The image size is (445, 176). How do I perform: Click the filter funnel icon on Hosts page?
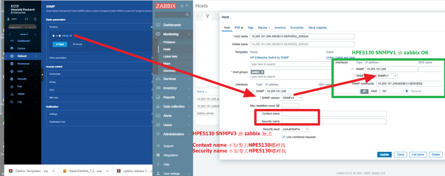(x=207, y=16)
